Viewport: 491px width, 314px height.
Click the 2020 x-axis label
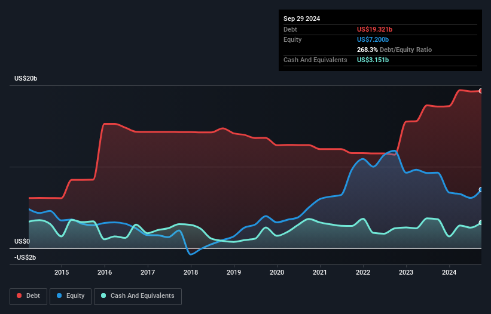point(277,272)
